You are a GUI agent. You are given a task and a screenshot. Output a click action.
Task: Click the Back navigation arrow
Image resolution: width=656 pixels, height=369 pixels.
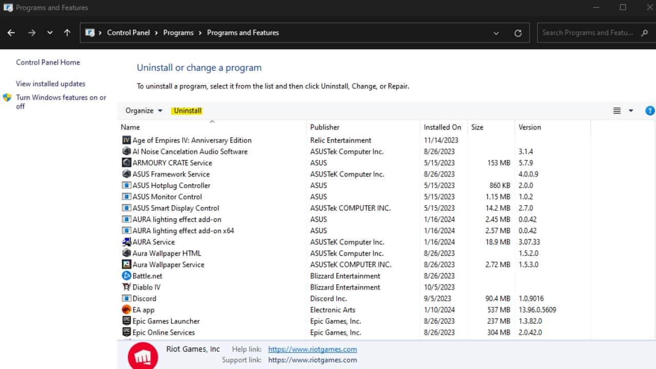[11, 32]
